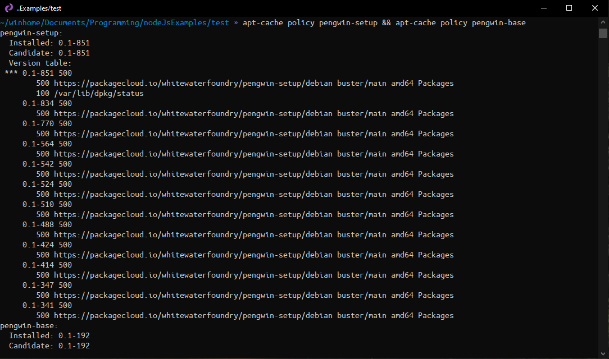Click the minimize window icon
The image size is (609, 359).
pyautogui.click(x=543, y=8)
